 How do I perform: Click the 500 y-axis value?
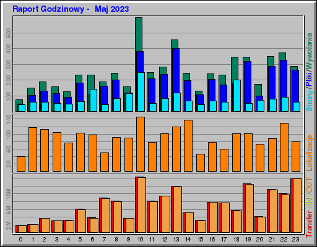[x=9, y=33]
